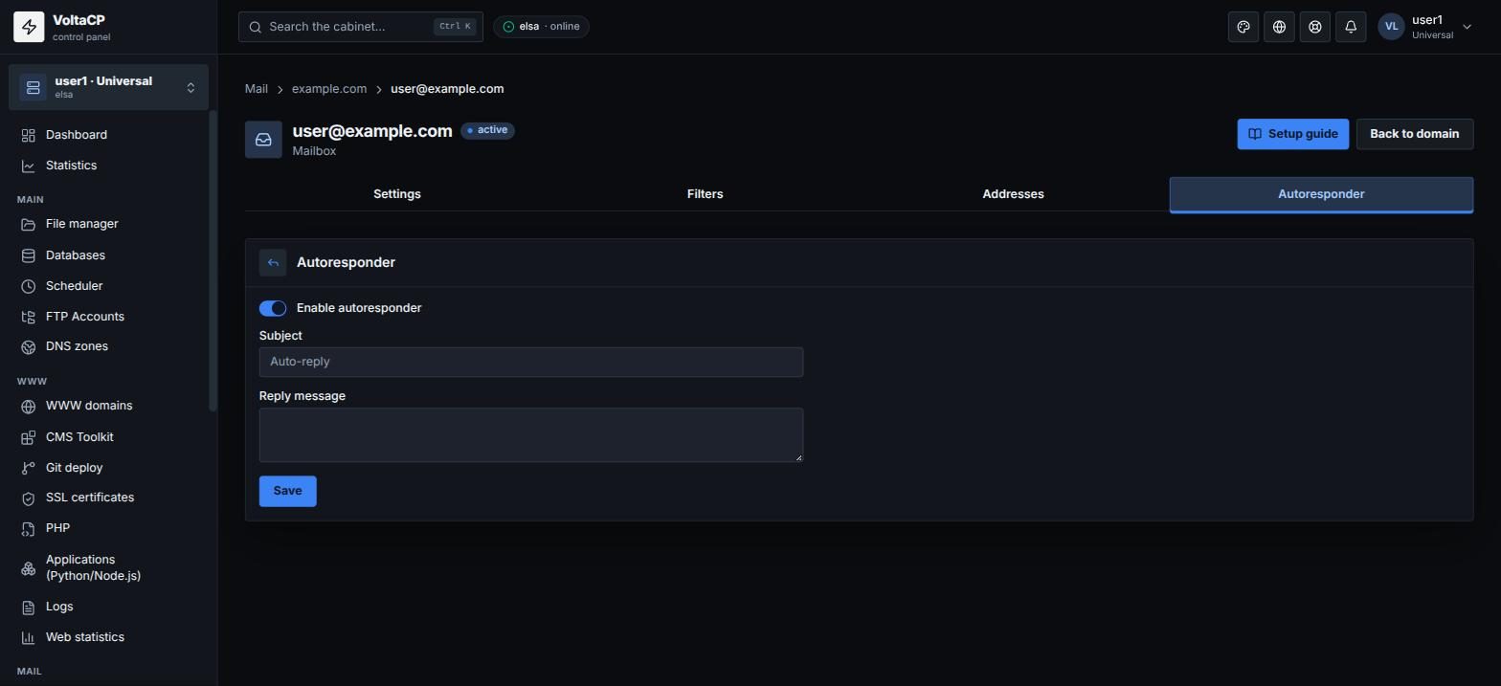The image size is (1501, 686).
Task: Click the autoresponder back arrow icon
Action: tap(273, 262)
